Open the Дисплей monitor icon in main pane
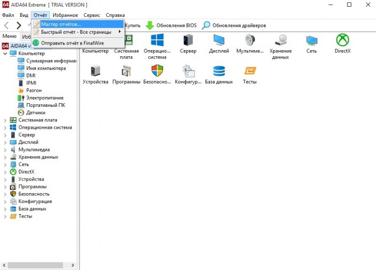376x270 pixels. click(x=219, y=40)
